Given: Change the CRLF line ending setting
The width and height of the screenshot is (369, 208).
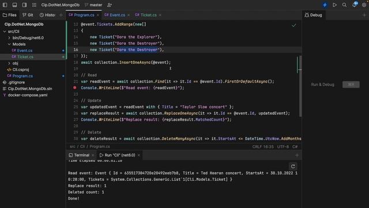Looking at the screenshot, I should click(x=257, y=147).
